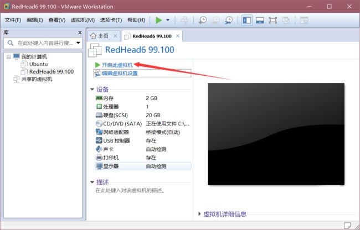Screen dimensions: 360x230
Task: Open the 帮助(H) menu
Action: point(136,20)
